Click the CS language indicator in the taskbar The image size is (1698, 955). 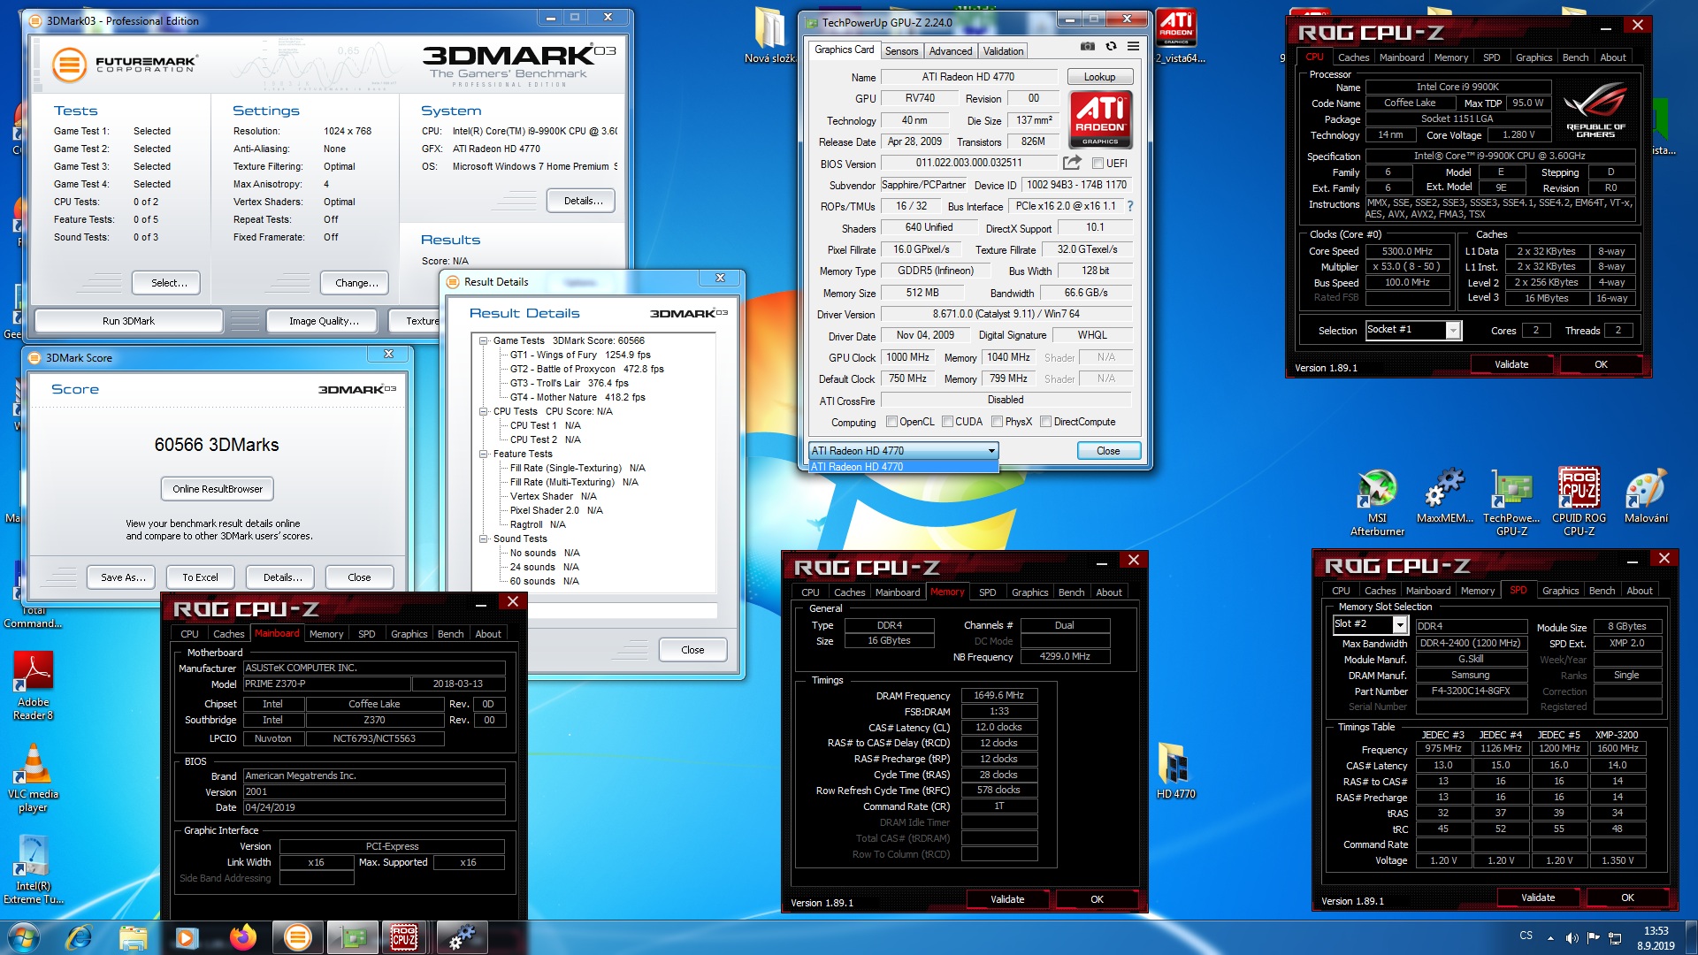pos(1526,936)
